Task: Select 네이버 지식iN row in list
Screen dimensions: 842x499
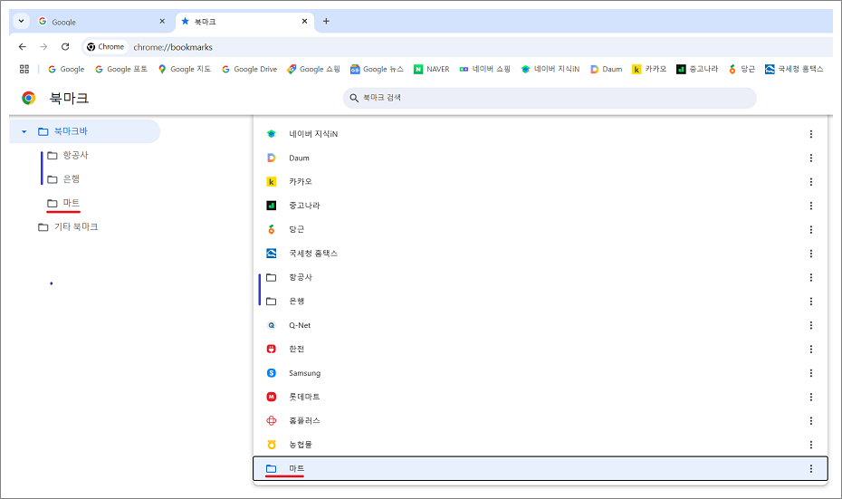Action: tap(541, 134)
